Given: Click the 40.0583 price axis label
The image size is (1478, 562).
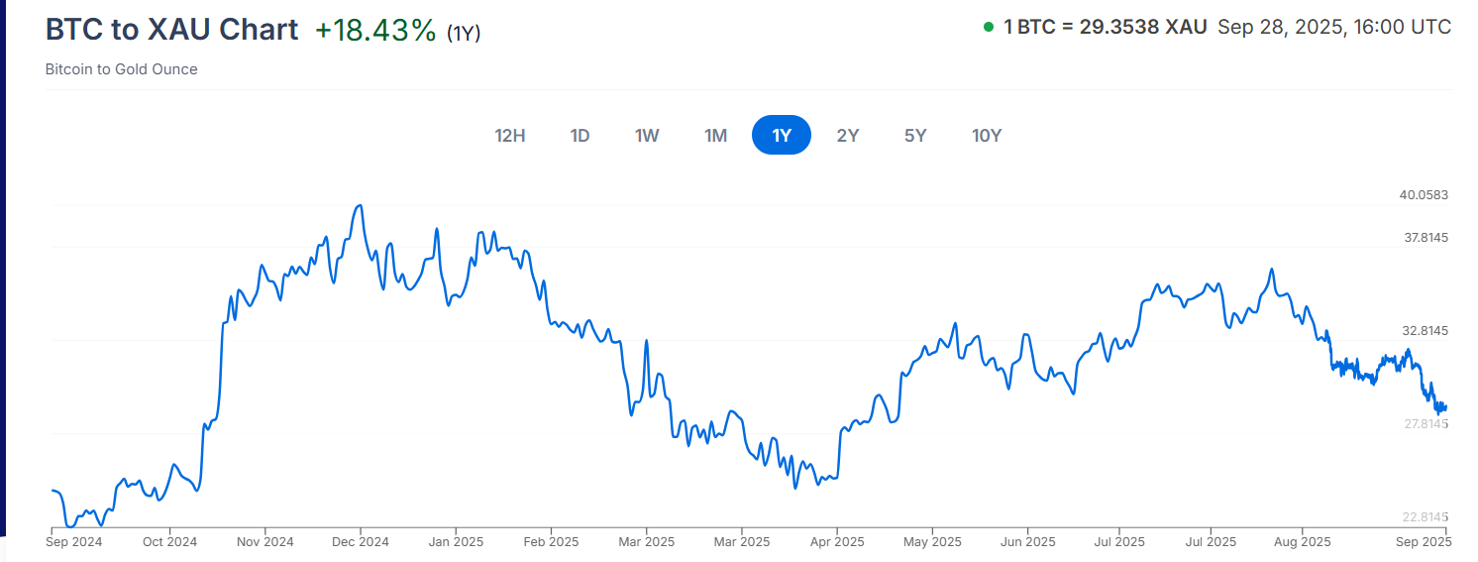Looking at the screenshot, I should 1424,195.
